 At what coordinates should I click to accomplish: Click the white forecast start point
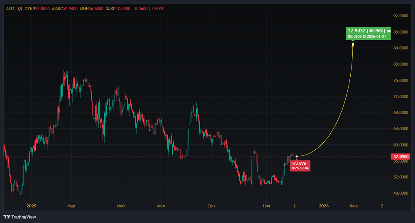tap(297, 156)
